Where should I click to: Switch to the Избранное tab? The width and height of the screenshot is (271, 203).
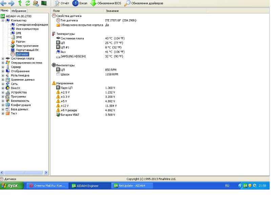(19, 11)
